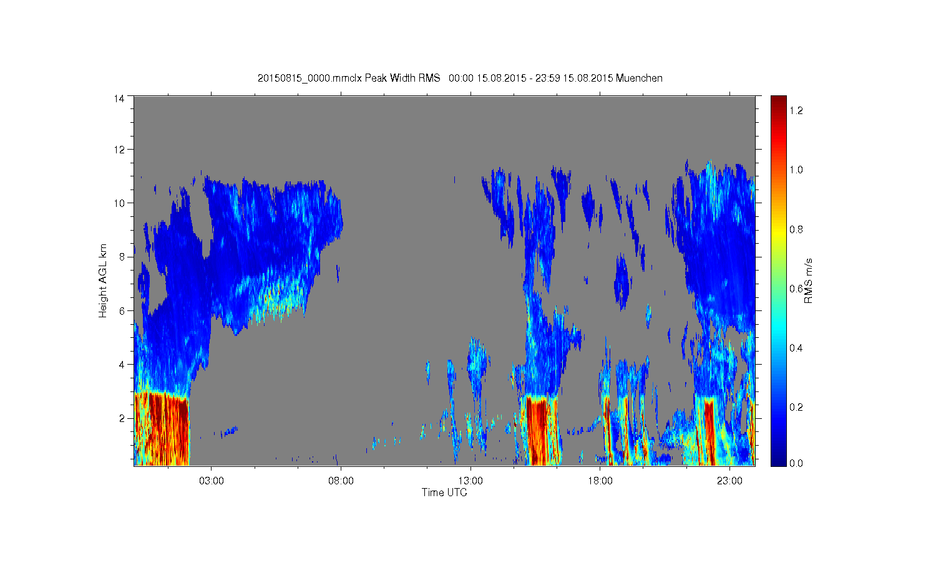Click the '12' height tick label
The image size is (936, 561).
pos(119,150)
